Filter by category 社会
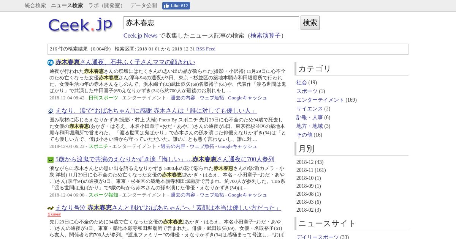Screen dimensions: 456x239 tap(302, 83)
